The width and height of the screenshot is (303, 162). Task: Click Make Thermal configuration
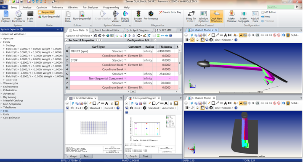(x=231, y=16)
